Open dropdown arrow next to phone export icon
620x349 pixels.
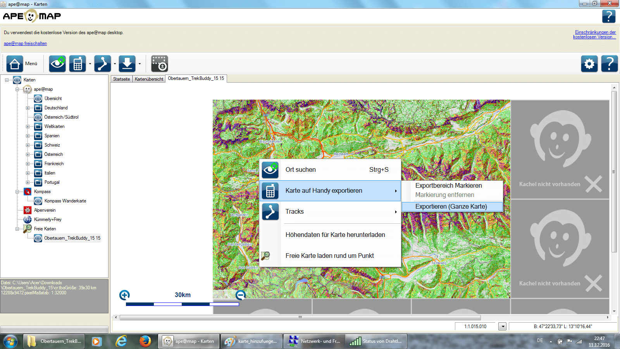click(90, 64)
